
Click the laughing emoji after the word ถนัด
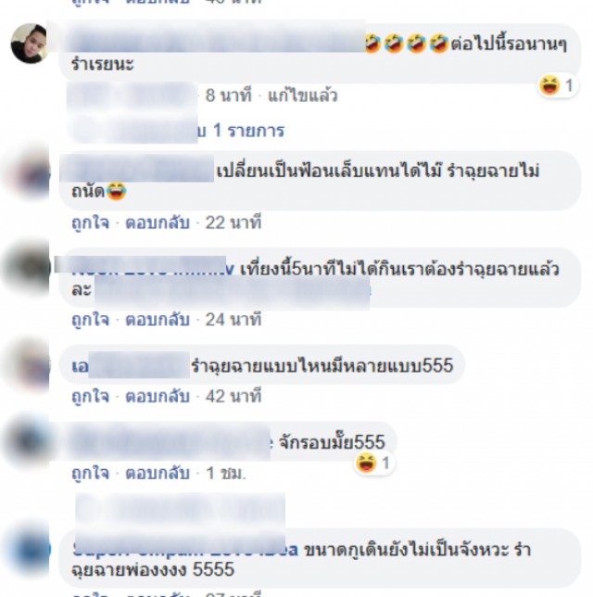(x=116, y=191)
